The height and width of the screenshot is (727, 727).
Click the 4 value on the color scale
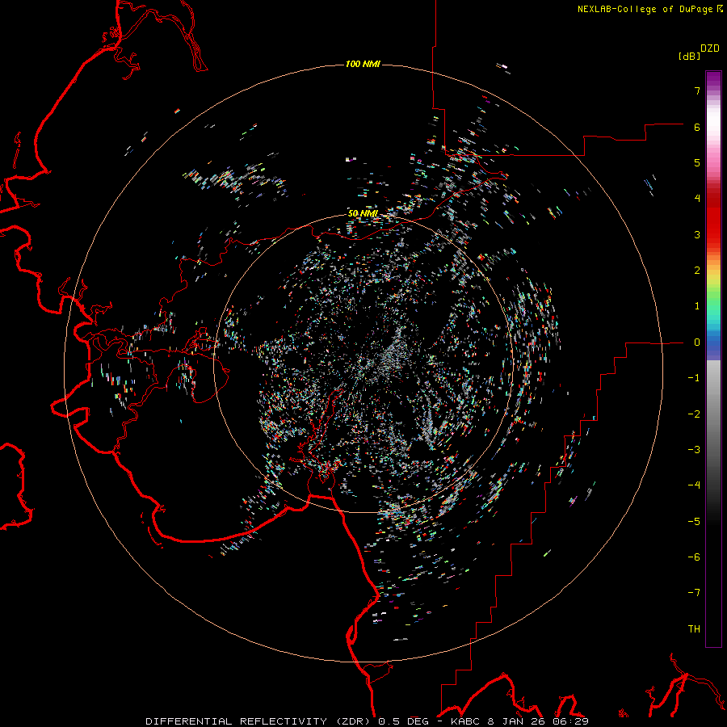pos(697,199)
